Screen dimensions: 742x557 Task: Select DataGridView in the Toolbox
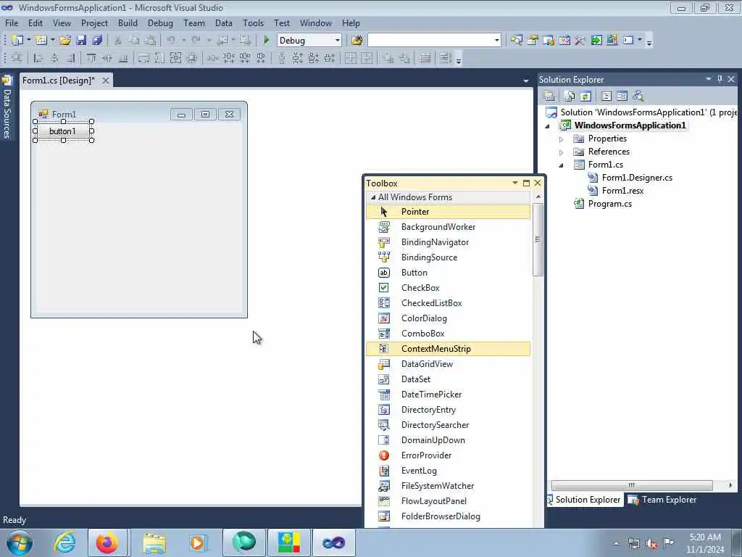point(448,364)
